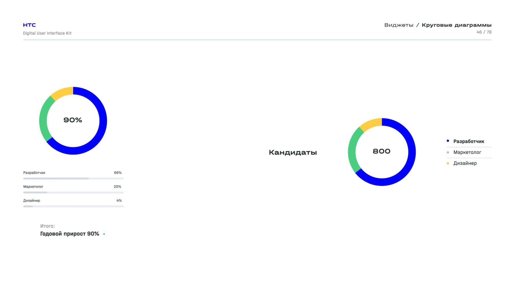Click the 'Разработчик' progress bar at 66%
515x289 pixels.
[x=73, y=178]
